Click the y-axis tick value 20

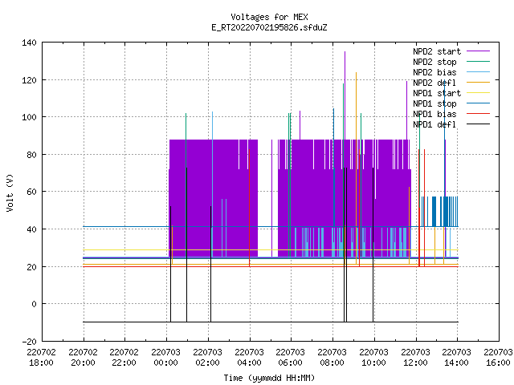[x=31, y=267]
